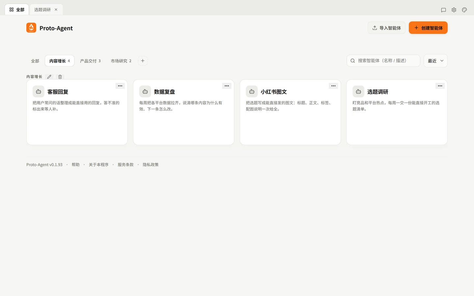
Task: Click the Proto-Agent orange logo icon
Action: click(x=31, y=28)
